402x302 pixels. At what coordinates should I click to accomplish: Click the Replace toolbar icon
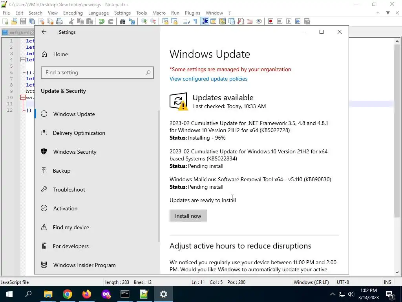tap(132, 21)
